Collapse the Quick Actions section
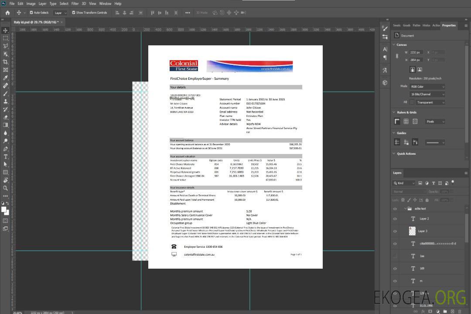 tap(394, 154)
